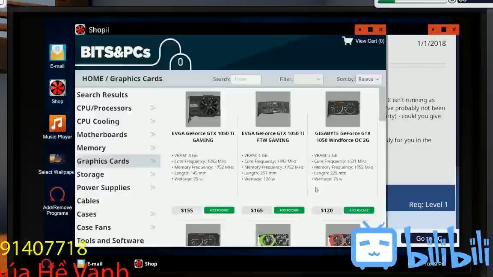The image size is (493, 277).
Task: Expand the CPU Cooling submenu arrow
Action: coord(153,121)
